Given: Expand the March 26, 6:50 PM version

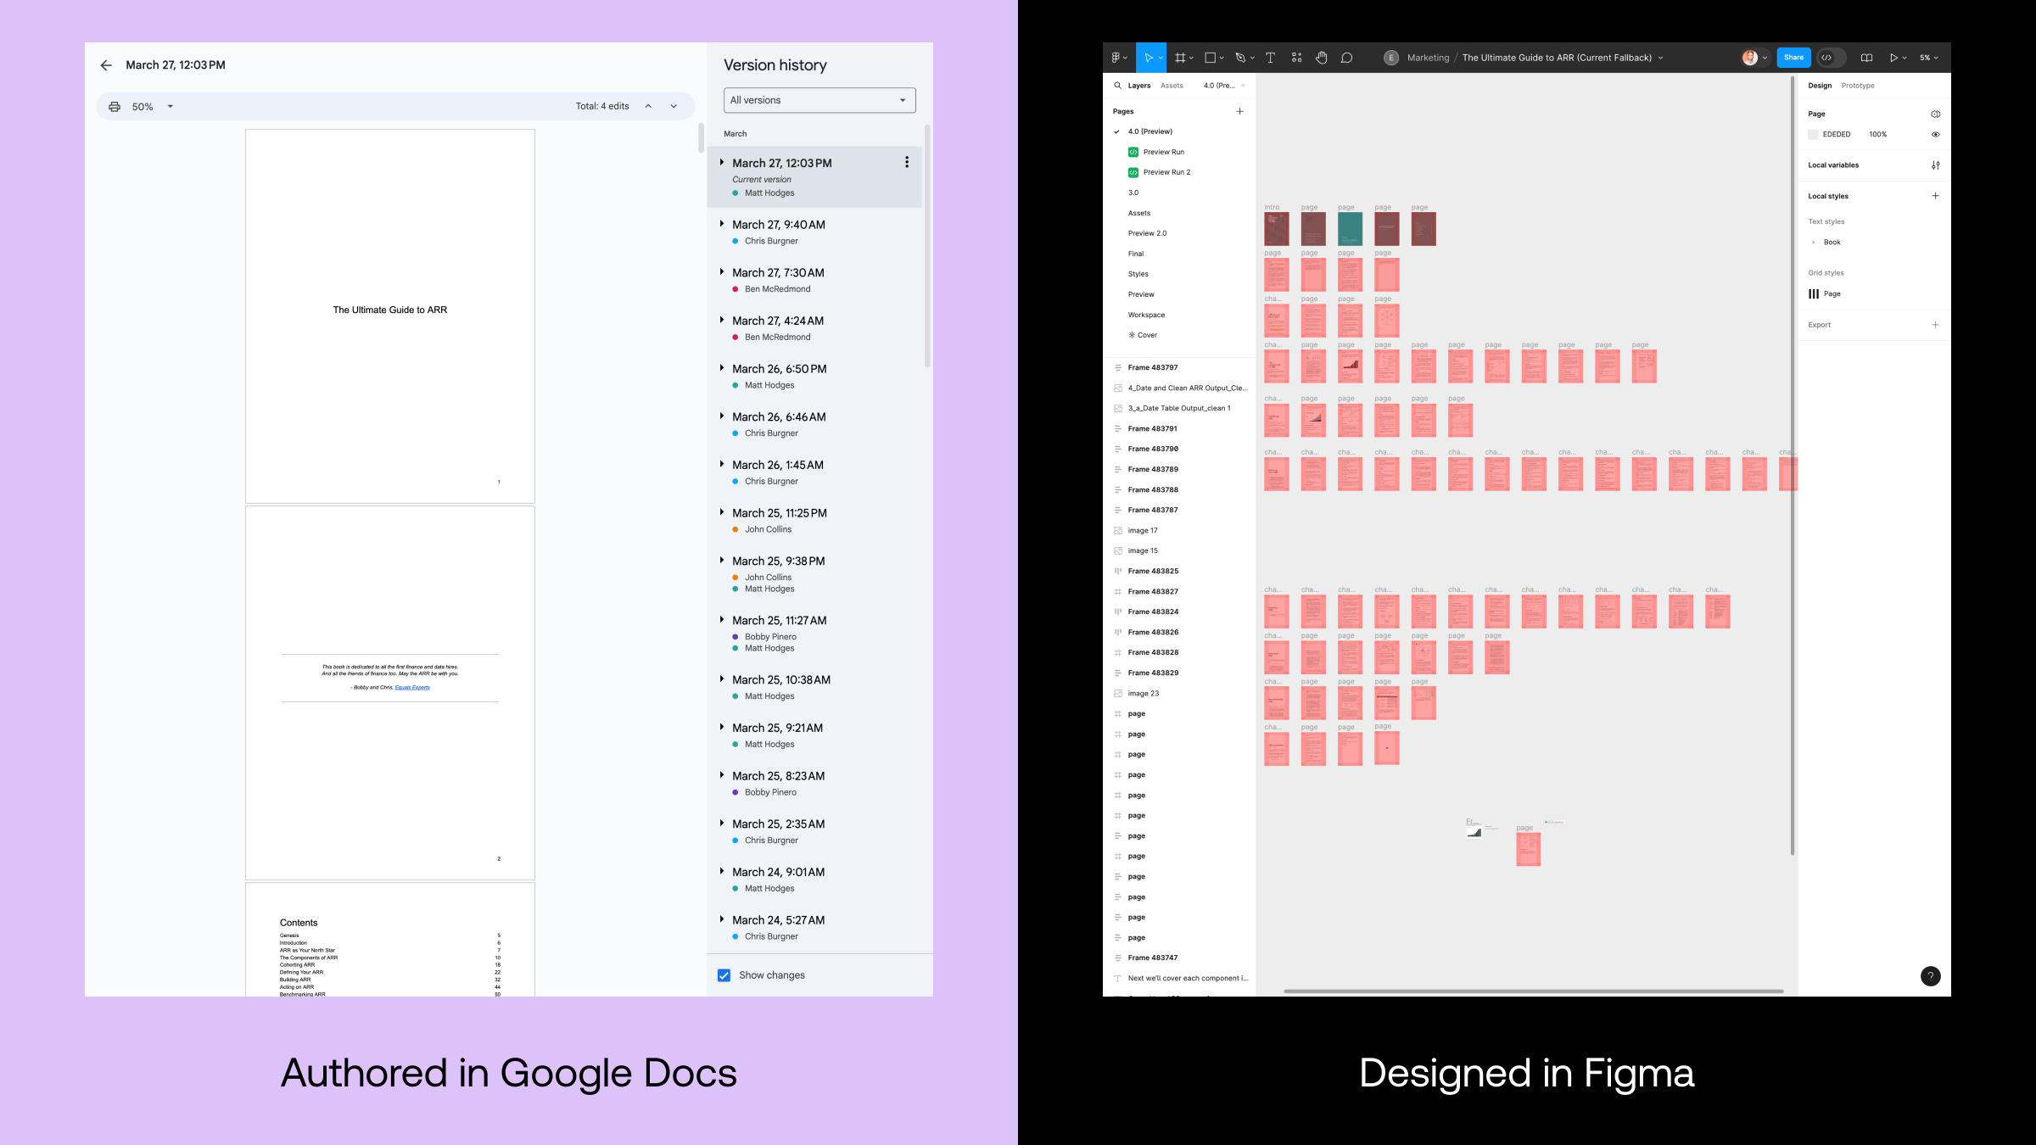Looking at the screenshot, I should [722, 368].
